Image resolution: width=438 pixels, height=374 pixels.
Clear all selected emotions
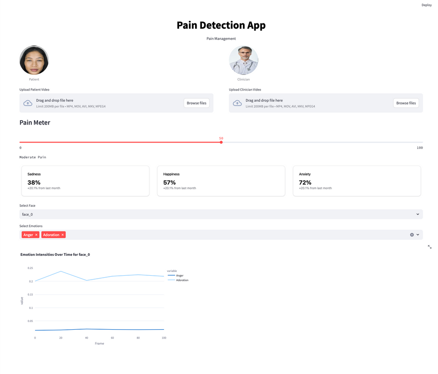[412, 235]
